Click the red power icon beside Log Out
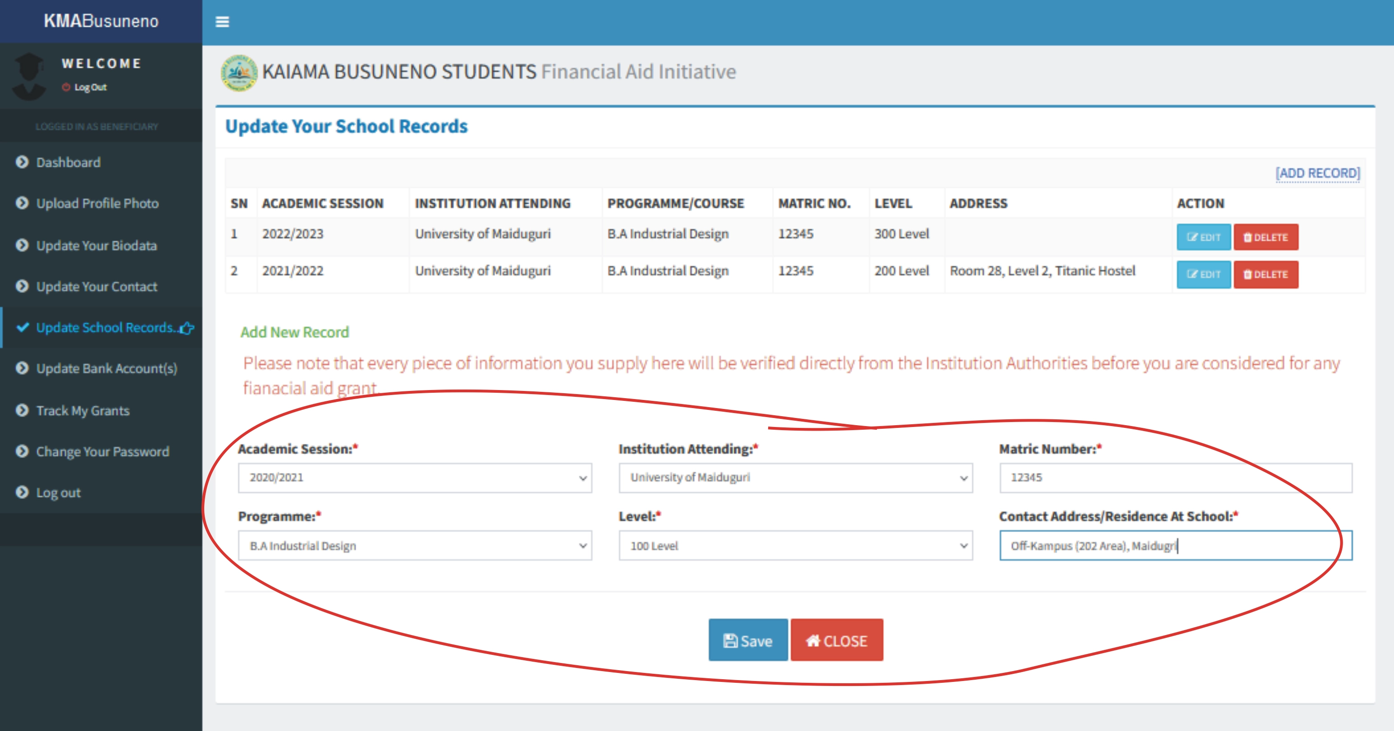Screen dimensions: 1394x731 pyautogui.click(x=66, y=87)
